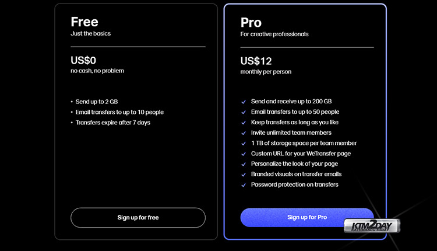This screenshot has width=437, height=251.
Task: Click checkmark beside Keep transfers as long
Action: pos(244,123)
